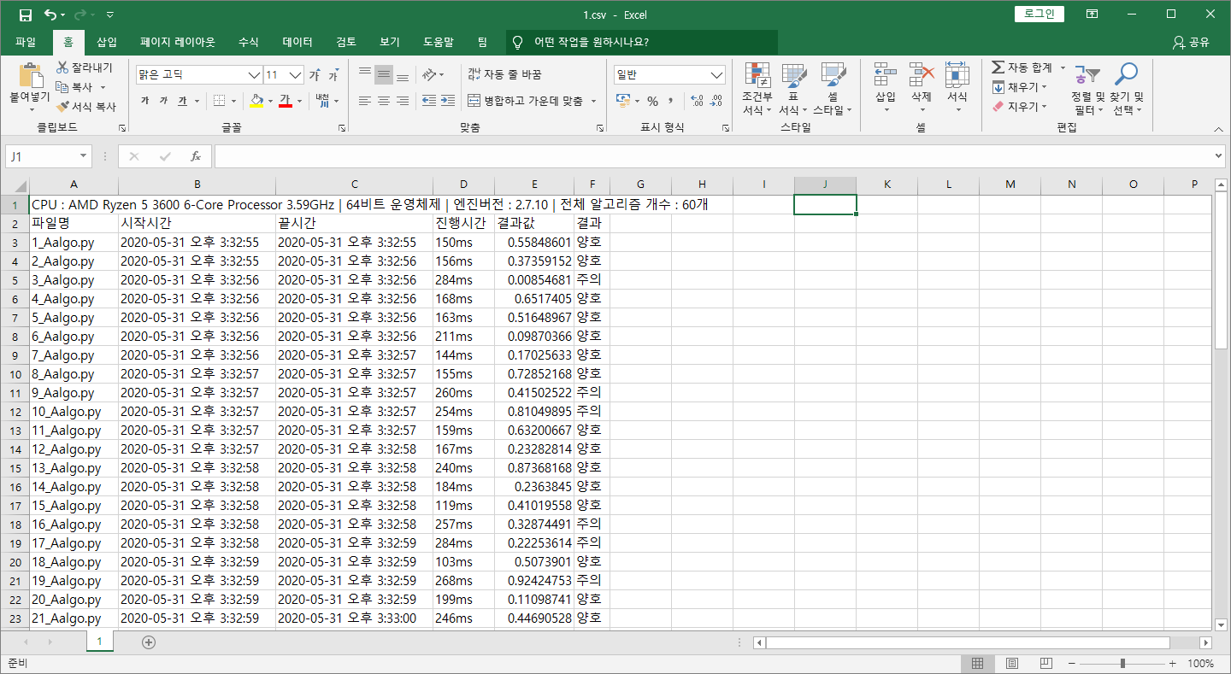The height and width of the screenshot is (674, 1231).
Task: Open the Name Box dropdown arrow
Action: point(83,156)
